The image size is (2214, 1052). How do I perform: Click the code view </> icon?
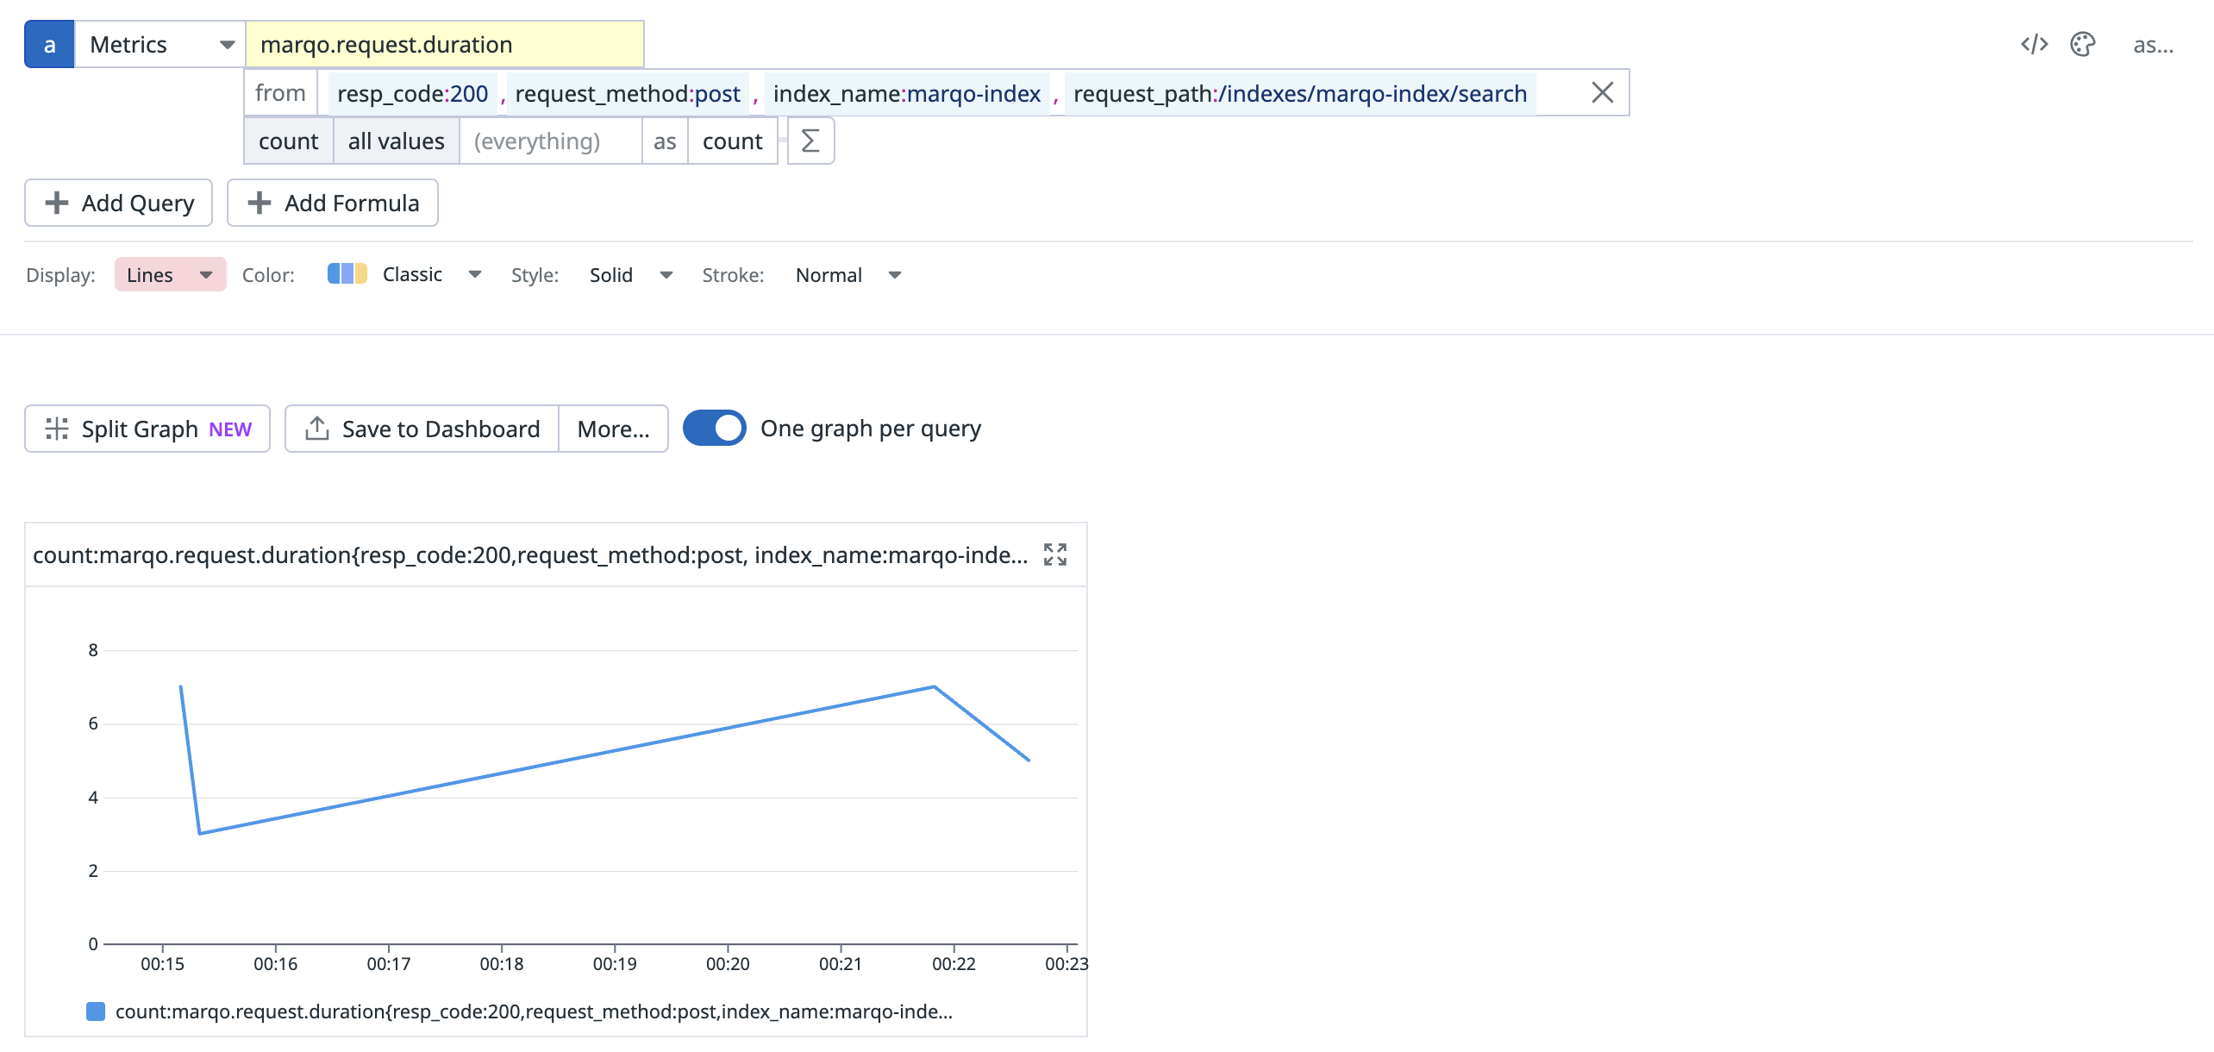2034,45
